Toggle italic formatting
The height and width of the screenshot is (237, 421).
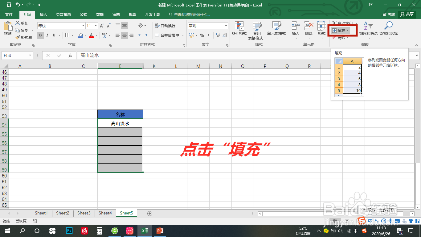[47, 35]
